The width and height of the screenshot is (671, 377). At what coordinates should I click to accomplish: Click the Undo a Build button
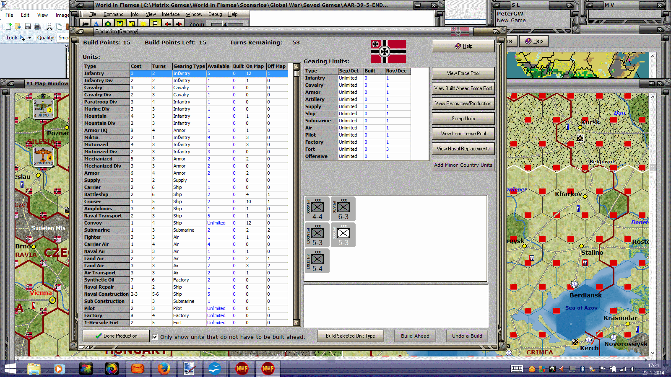467,336
